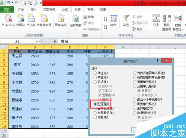Image resolution: width=186 pixels, height=138 pixels.
Task: Open Data Validation (数据有效性) dropdown arrow
Action: [x=183, y=29]
